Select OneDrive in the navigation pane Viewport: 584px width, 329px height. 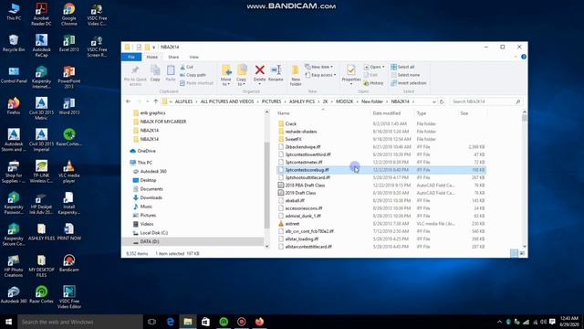tap(146, 151)
